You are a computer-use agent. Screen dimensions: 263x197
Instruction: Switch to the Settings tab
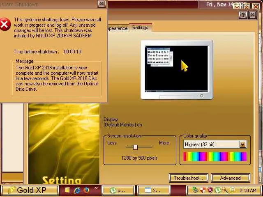141,27
